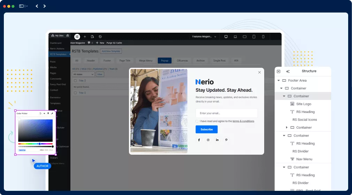Go back with the left arrow

(37, 6)
